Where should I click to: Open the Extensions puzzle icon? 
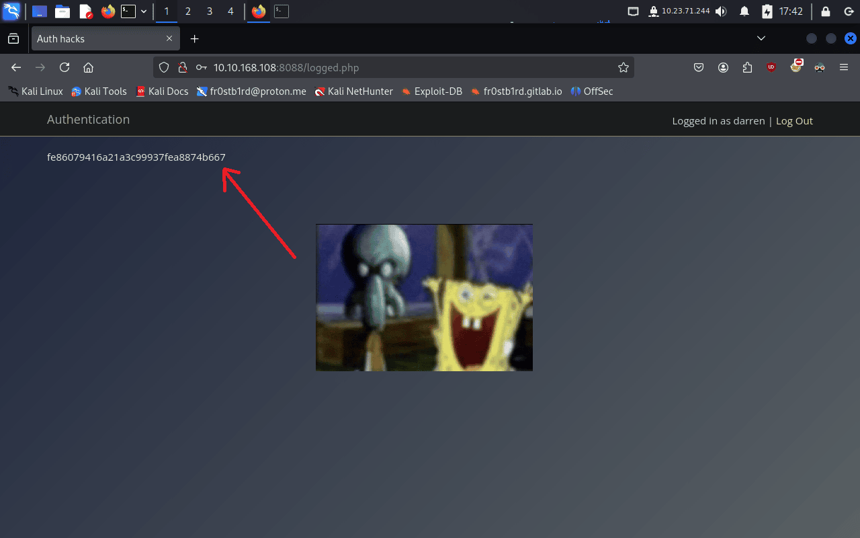point(747,67)
